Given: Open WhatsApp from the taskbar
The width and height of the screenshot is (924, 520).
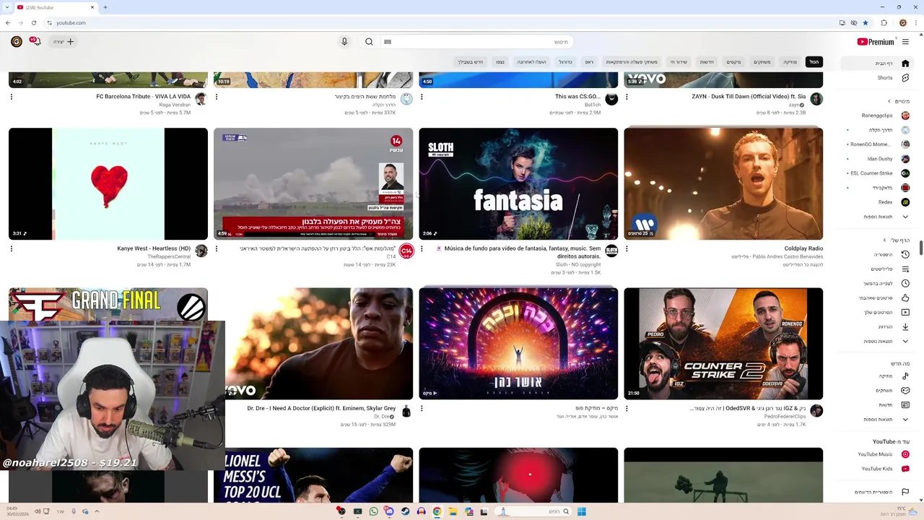Looking at the screenshot, I should [373, 511].
